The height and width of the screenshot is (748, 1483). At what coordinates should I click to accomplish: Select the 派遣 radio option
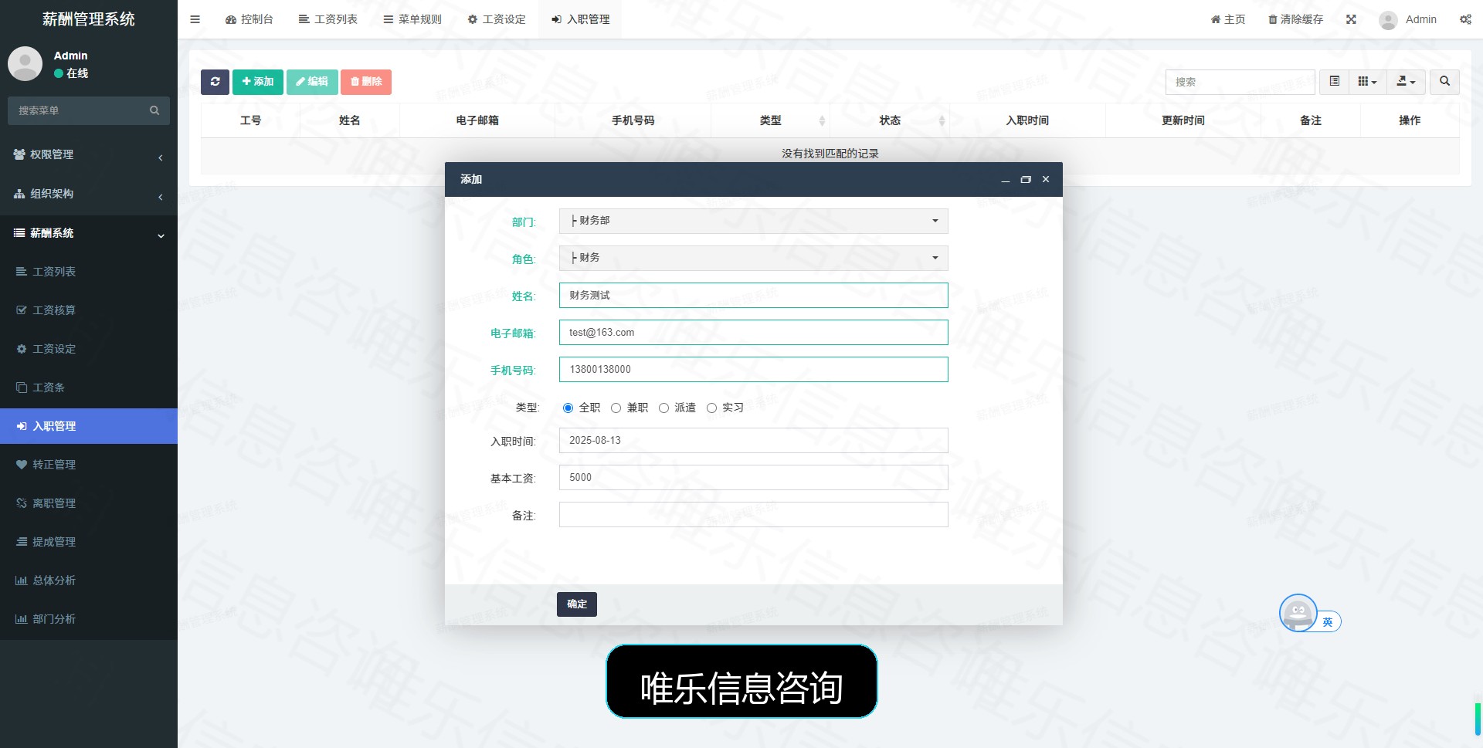663,408
